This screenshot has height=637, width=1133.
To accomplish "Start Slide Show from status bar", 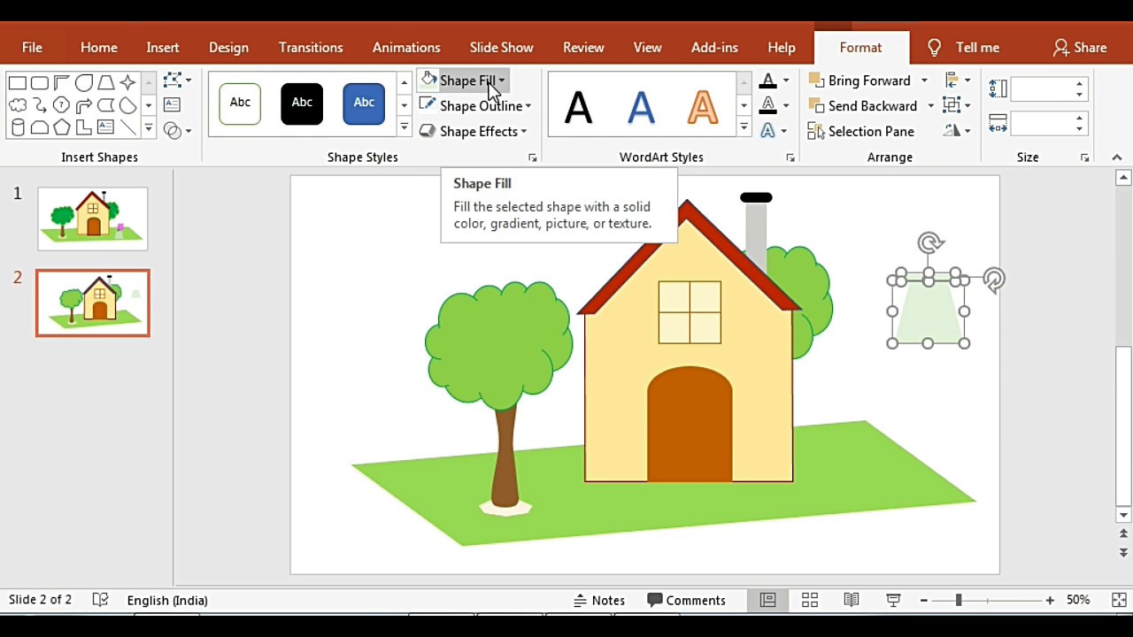I will tap(893, 600).
